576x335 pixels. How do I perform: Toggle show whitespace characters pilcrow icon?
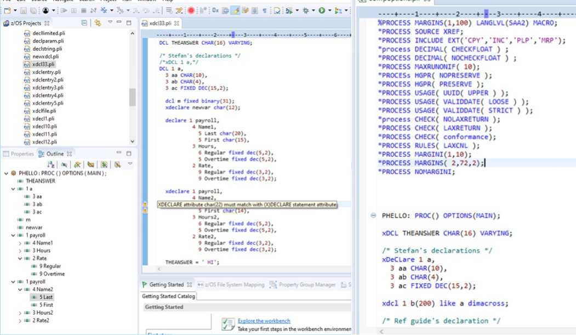point(264,10)
